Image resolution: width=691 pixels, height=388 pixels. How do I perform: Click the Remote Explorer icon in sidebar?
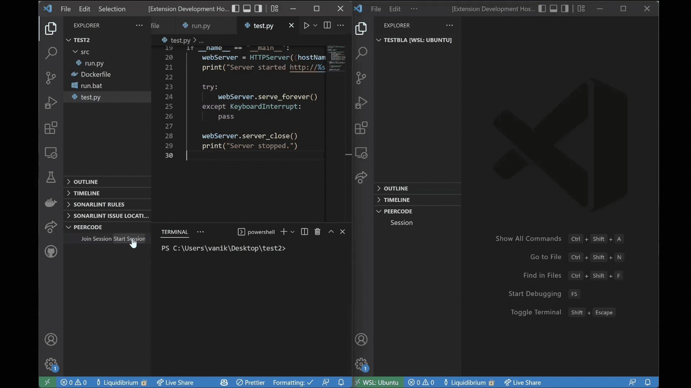click(x=51, y=153)
